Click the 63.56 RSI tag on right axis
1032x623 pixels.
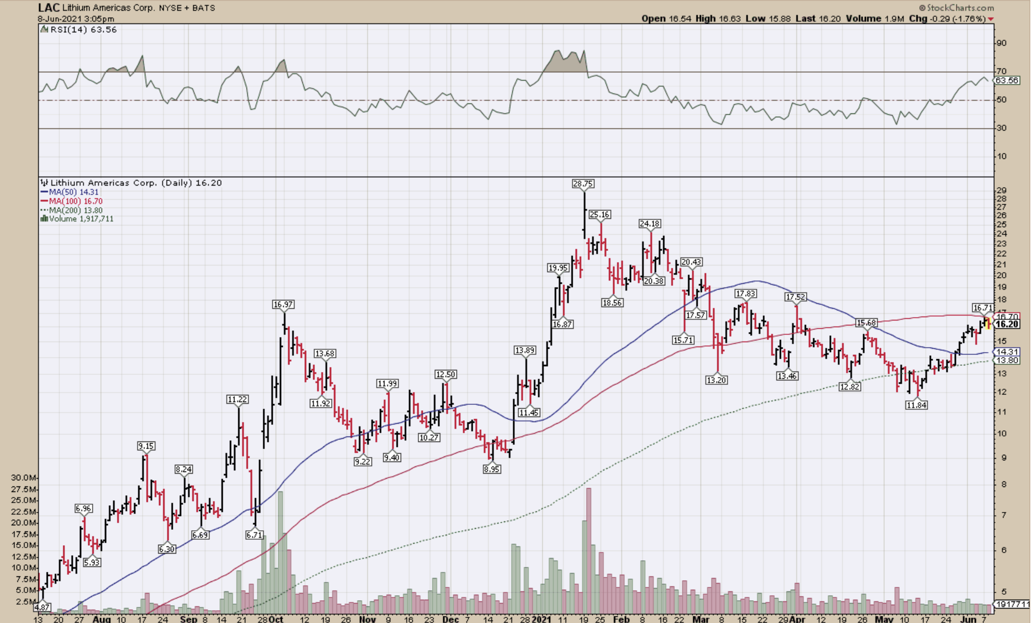[1007, 81]
